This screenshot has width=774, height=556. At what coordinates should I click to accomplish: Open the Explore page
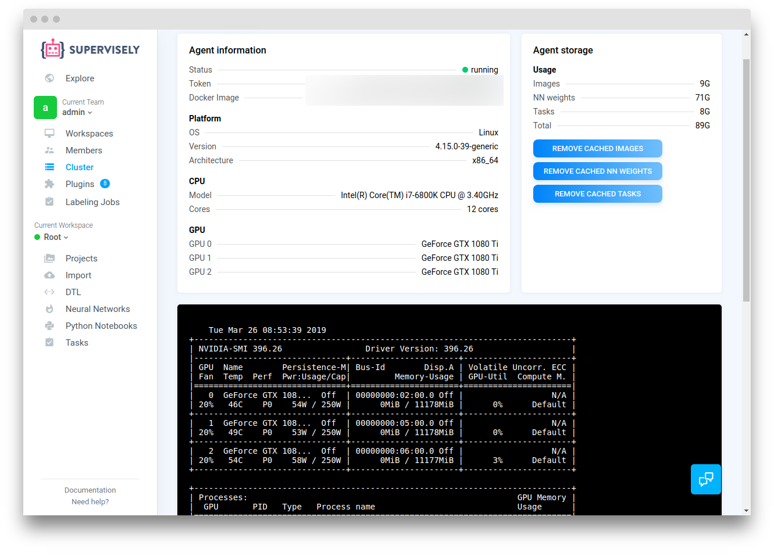(x=80, y=78)
